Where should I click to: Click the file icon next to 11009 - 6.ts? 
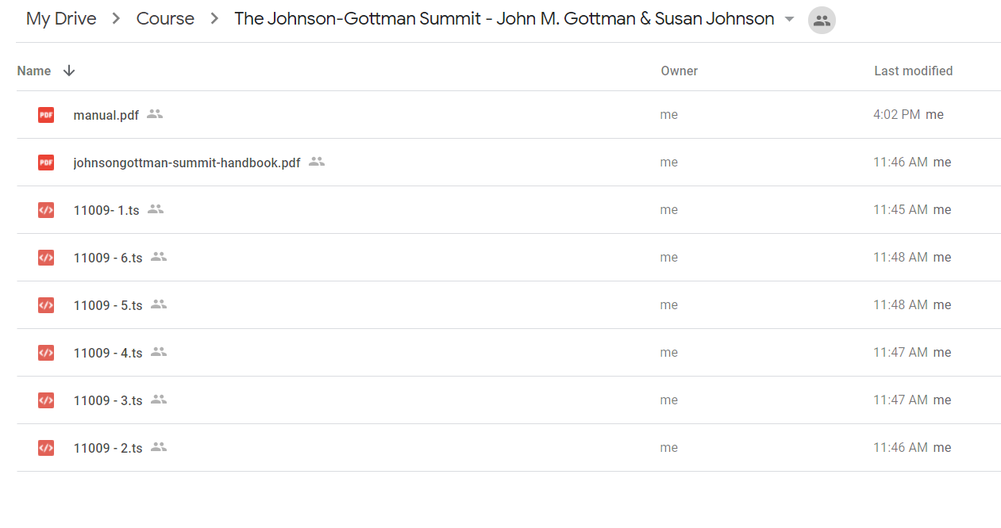46,258
